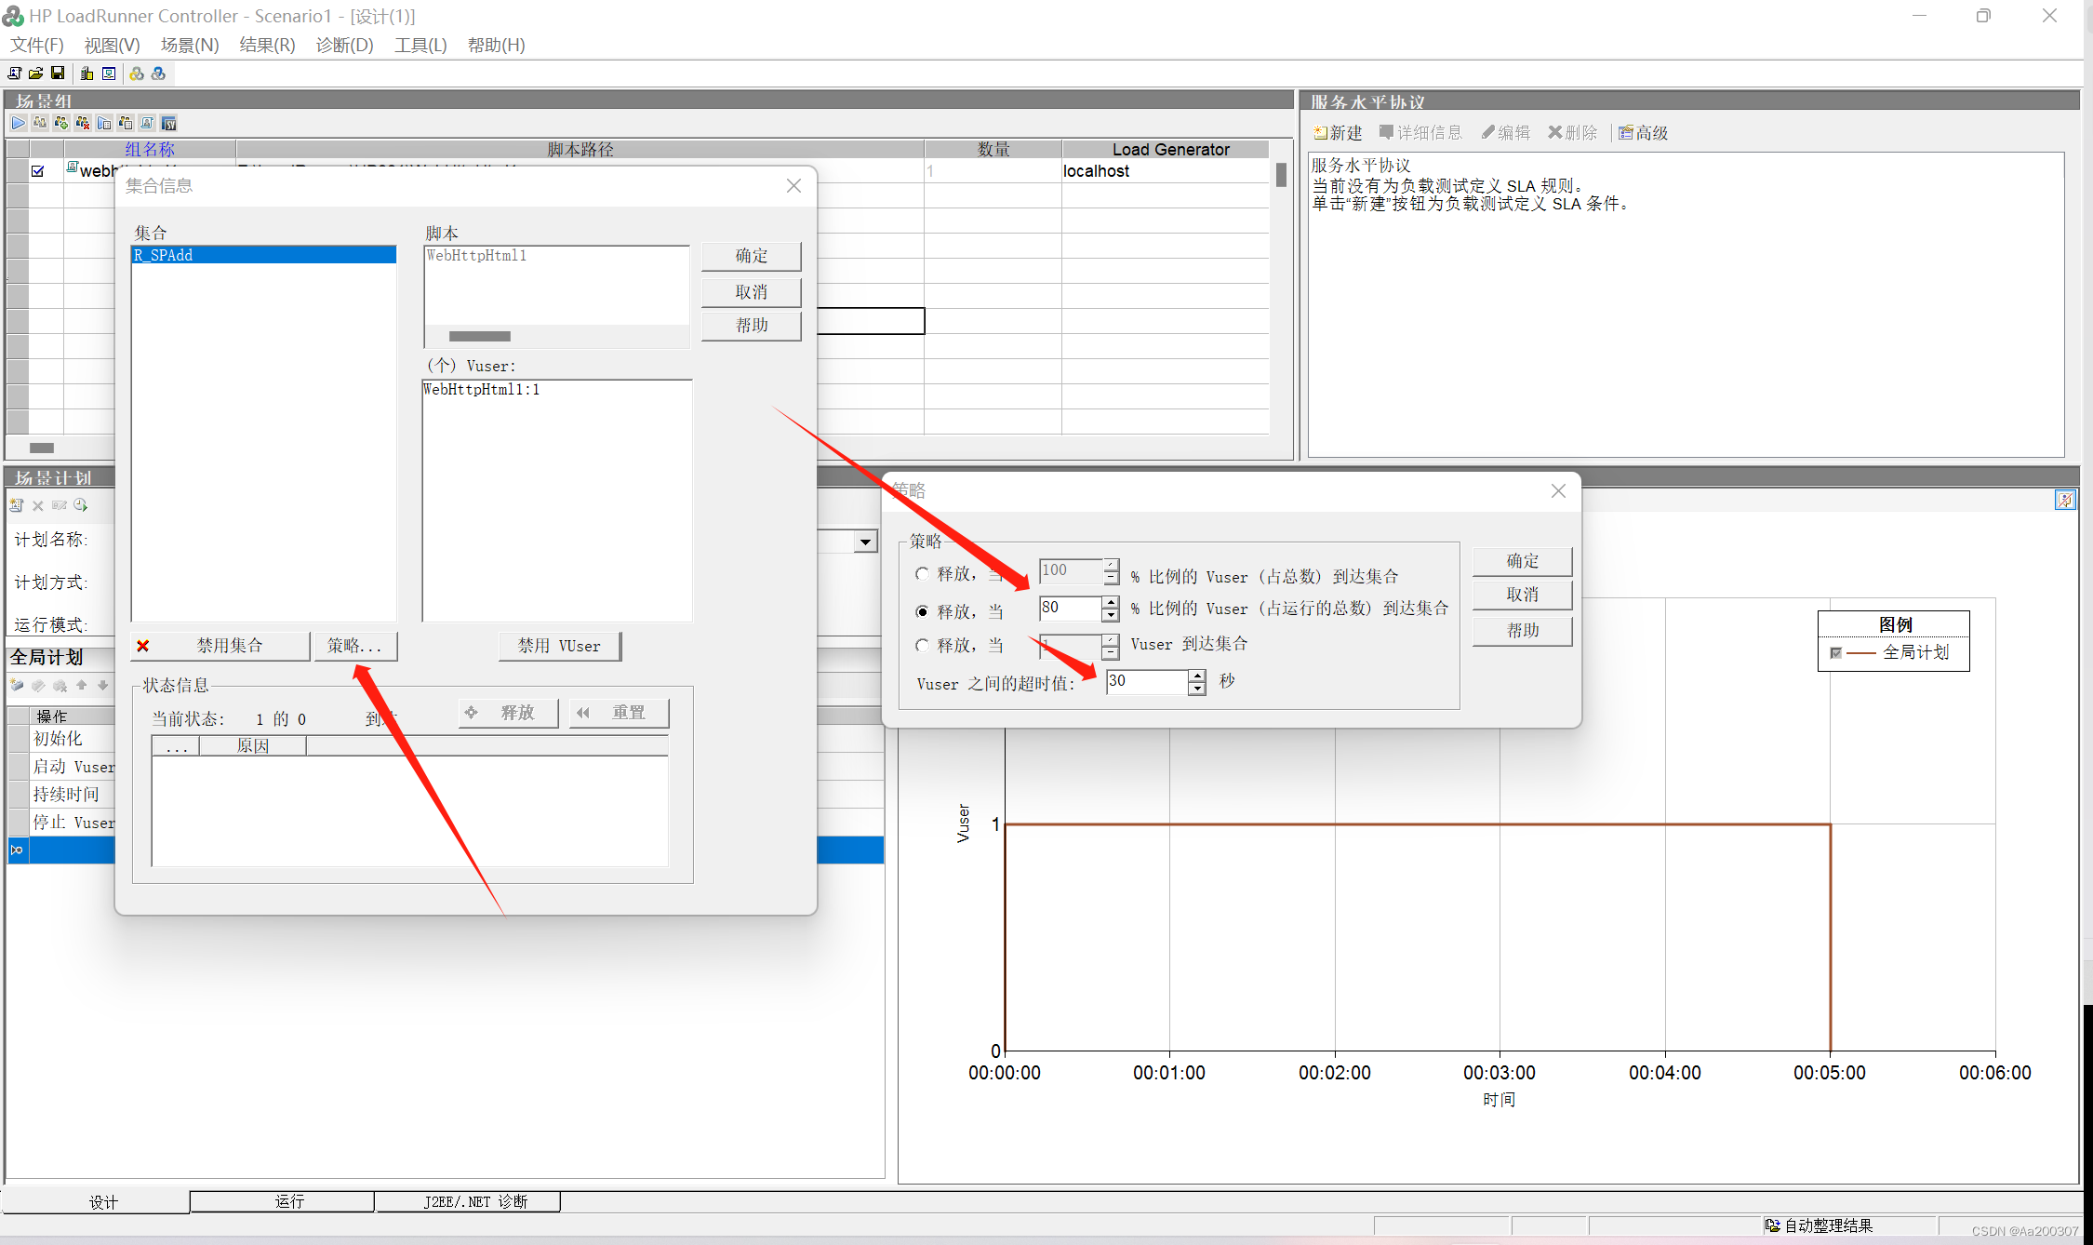This screenshot has width=2093, height=1245.
Task: Click the script list horizontal scrollbar thumb
Action: [x=479, y=337]
